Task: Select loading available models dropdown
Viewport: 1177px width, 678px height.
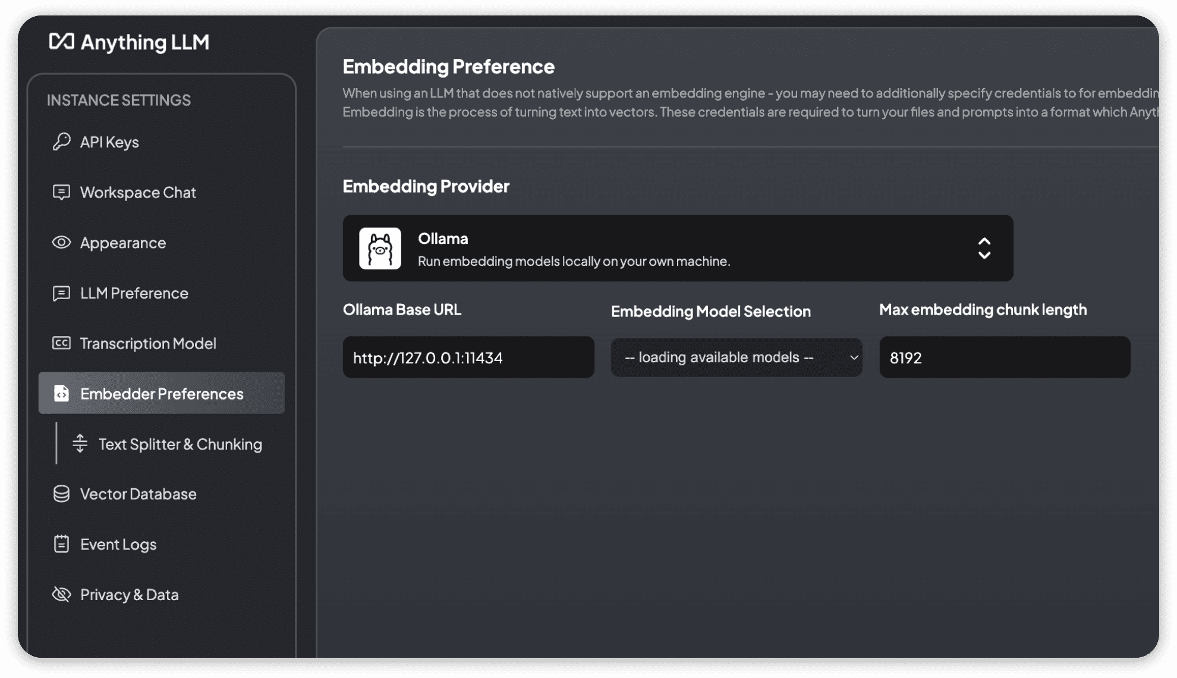Action: 737,357
